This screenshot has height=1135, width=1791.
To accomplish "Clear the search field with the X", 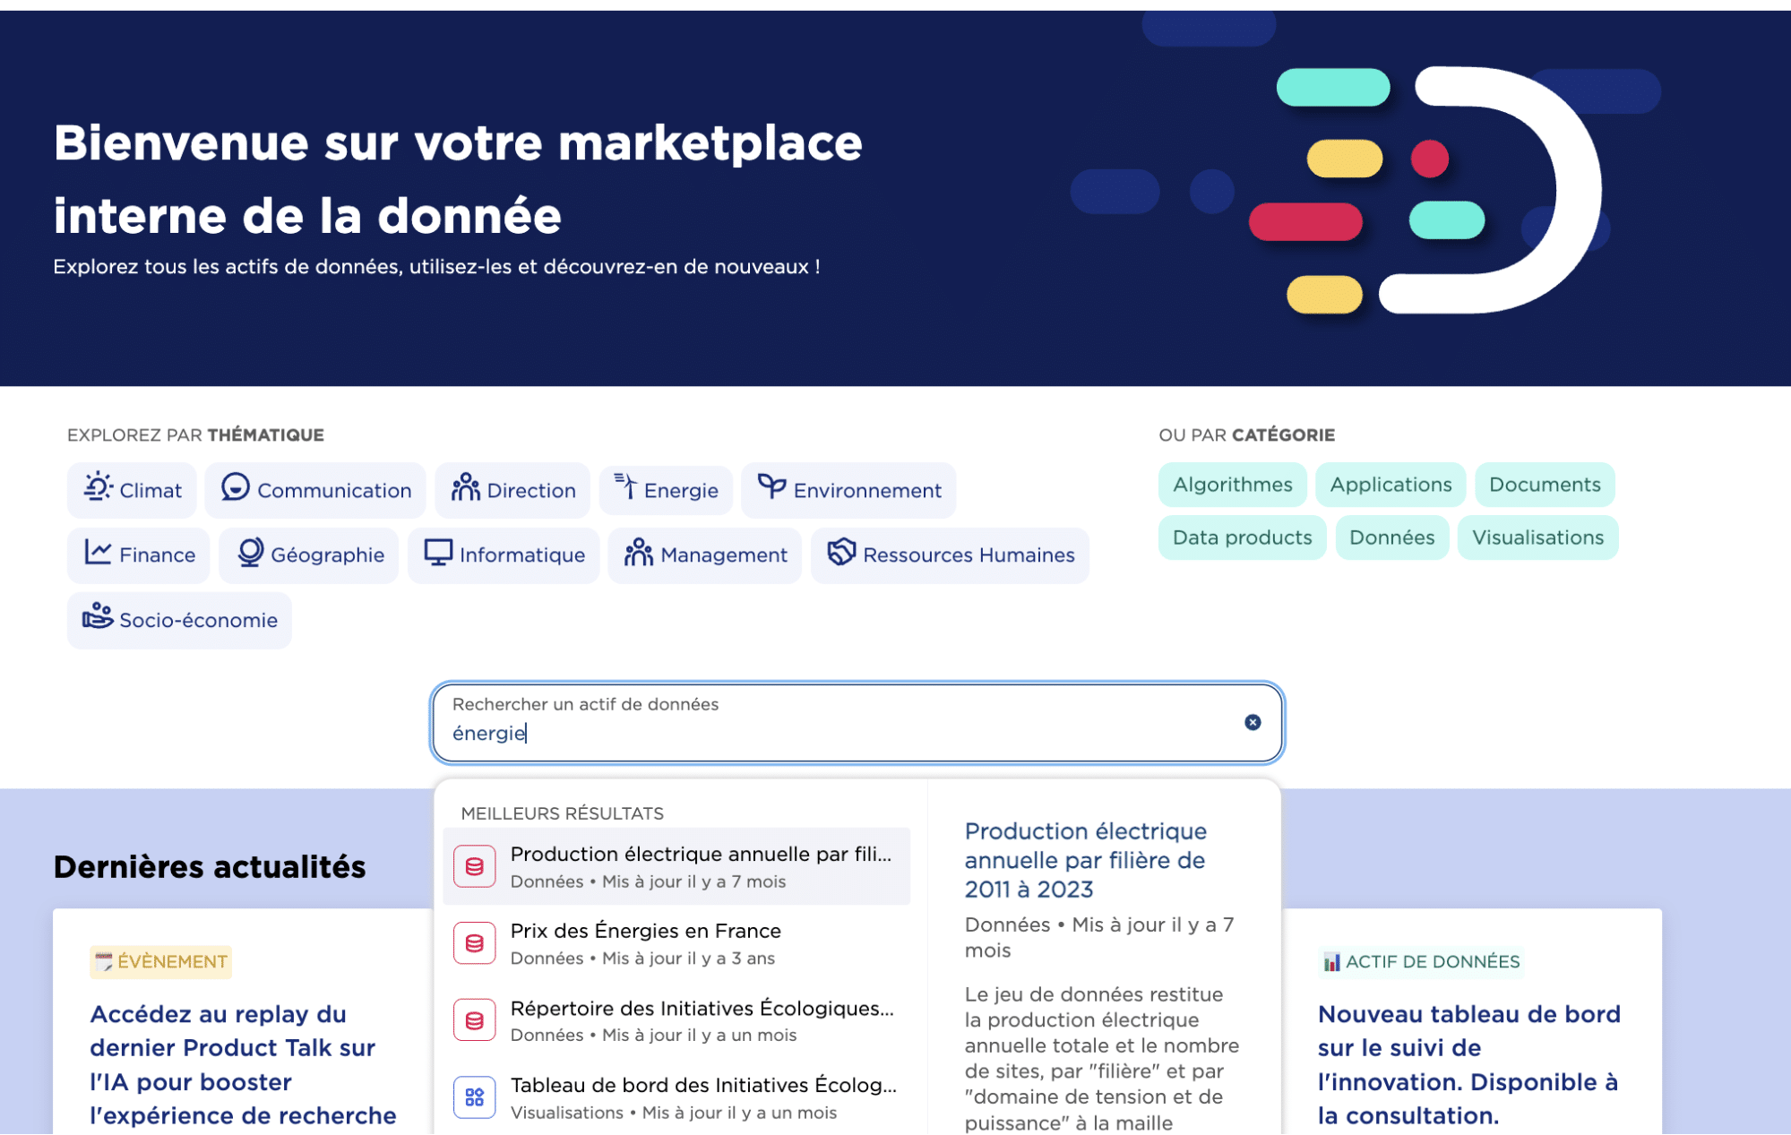I will pos(1252,722).
